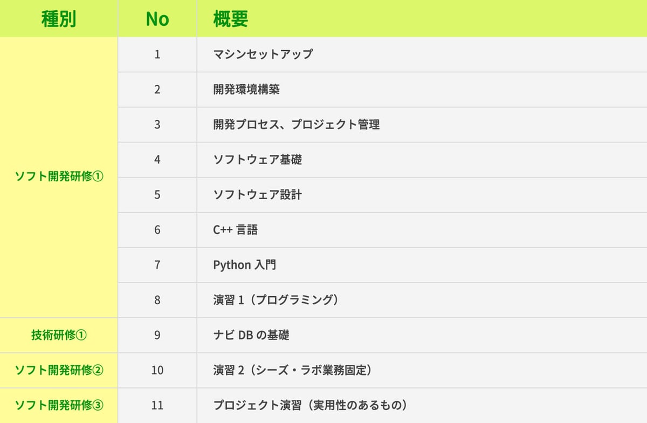647x423 pixels.
Task: Click プロジェクト演習（実用性のあるもの） entry
Action: point(309,405)
